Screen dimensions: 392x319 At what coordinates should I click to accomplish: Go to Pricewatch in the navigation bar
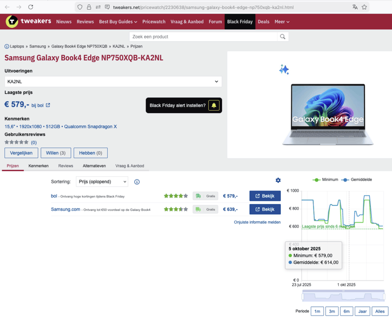click(154, 22)
